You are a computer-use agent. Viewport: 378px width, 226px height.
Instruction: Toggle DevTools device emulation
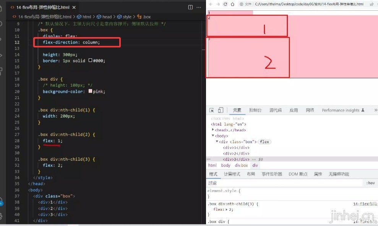click(x=220, y=110)
